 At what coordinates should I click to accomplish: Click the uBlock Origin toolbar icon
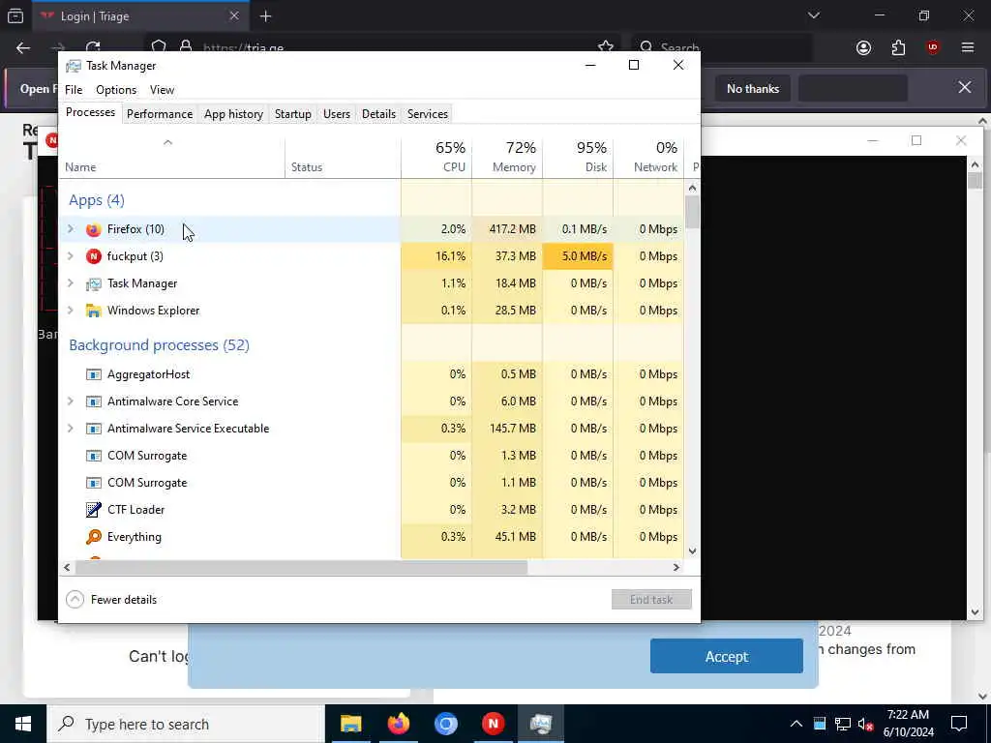[933, 47]
